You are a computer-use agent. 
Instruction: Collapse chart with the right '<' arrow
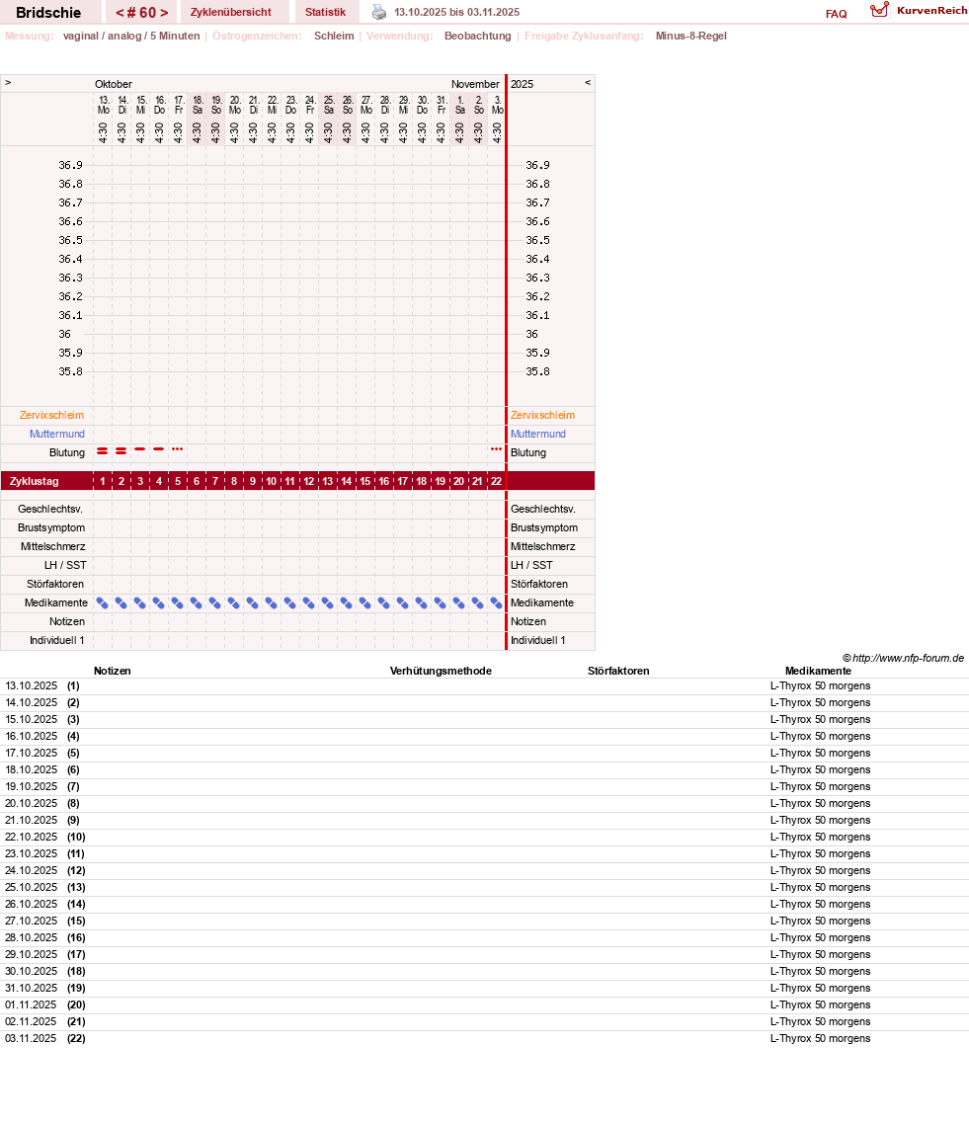588,82
